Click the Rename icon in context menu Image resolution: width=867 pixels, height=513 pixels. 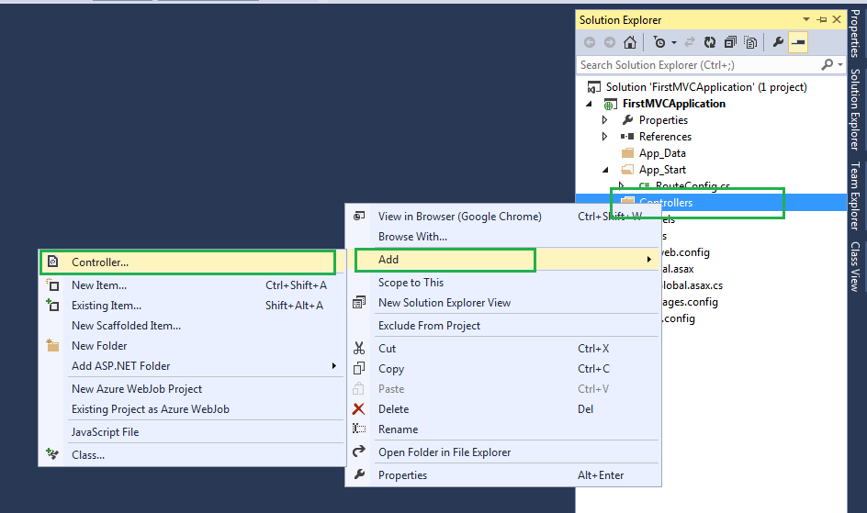(x=359, y=429)
